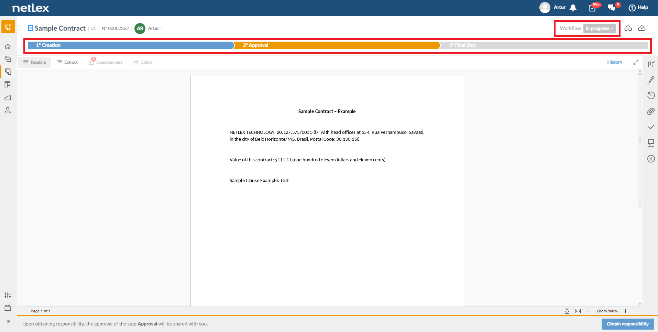This screenshot has height=332, width=658.
Task: Click the Artur user avatar in header
Action: (545, 8)
